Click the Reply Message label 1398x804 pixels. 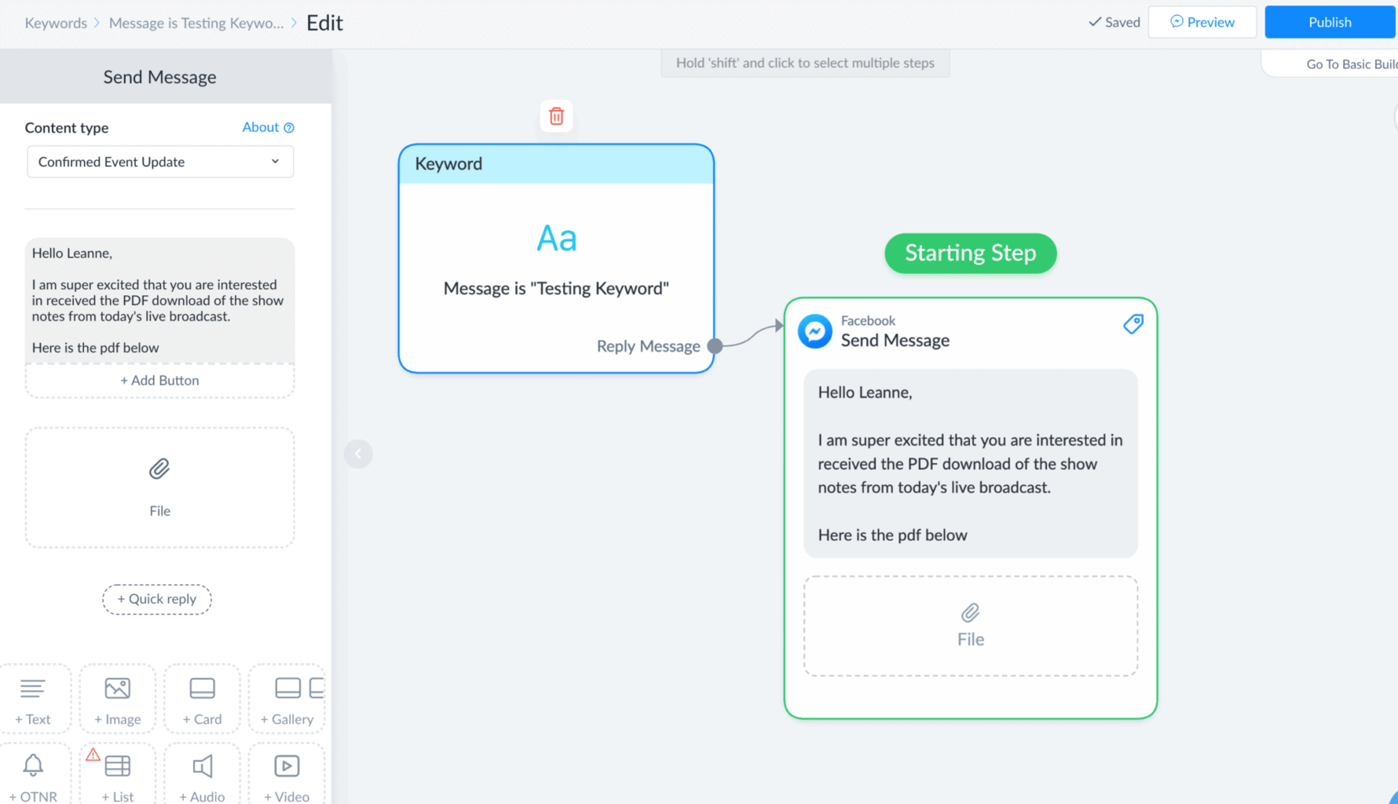(x=648, y=346)
